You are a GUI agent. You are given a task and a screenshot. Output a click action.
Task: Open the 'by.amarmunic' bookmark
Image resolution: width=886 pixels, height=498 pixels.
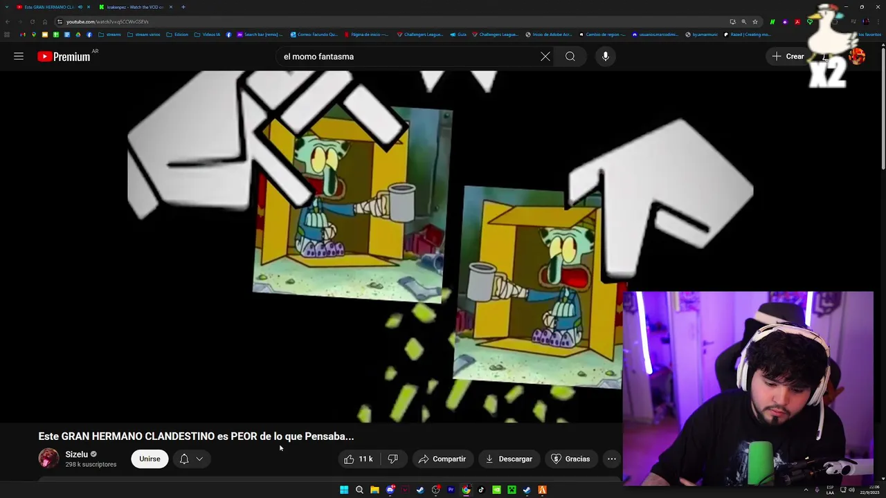(701, 35)
